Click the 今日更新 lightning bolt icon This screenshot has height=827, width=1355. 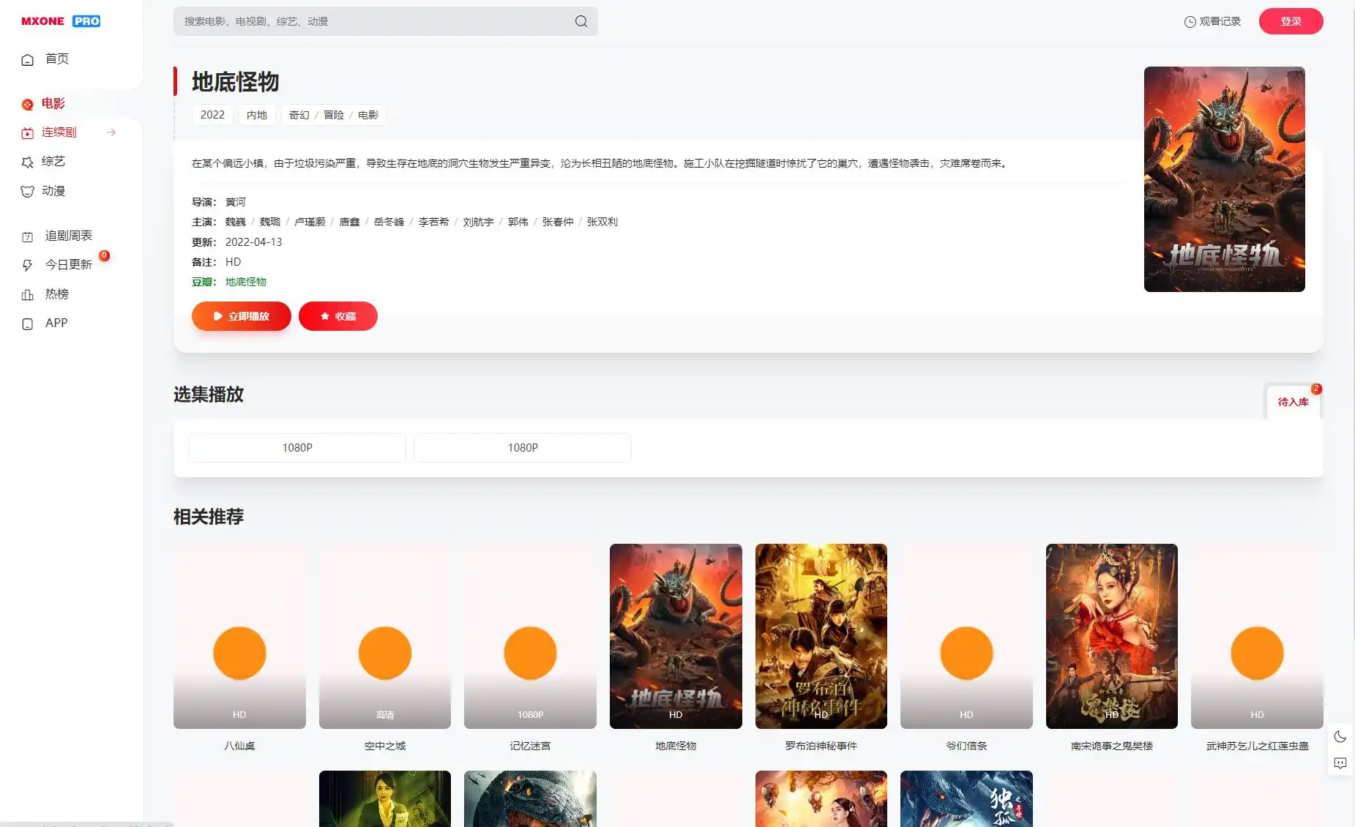click(x=27, y=264)
